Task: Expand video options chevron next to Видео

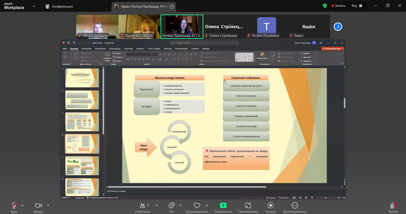Action: click(48, 205)
